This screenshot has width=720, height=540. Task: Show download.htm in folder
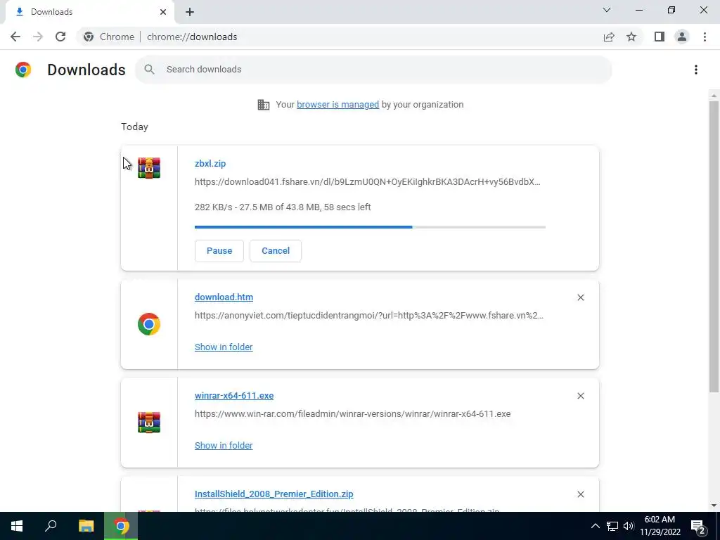click(x=224, y=347)
